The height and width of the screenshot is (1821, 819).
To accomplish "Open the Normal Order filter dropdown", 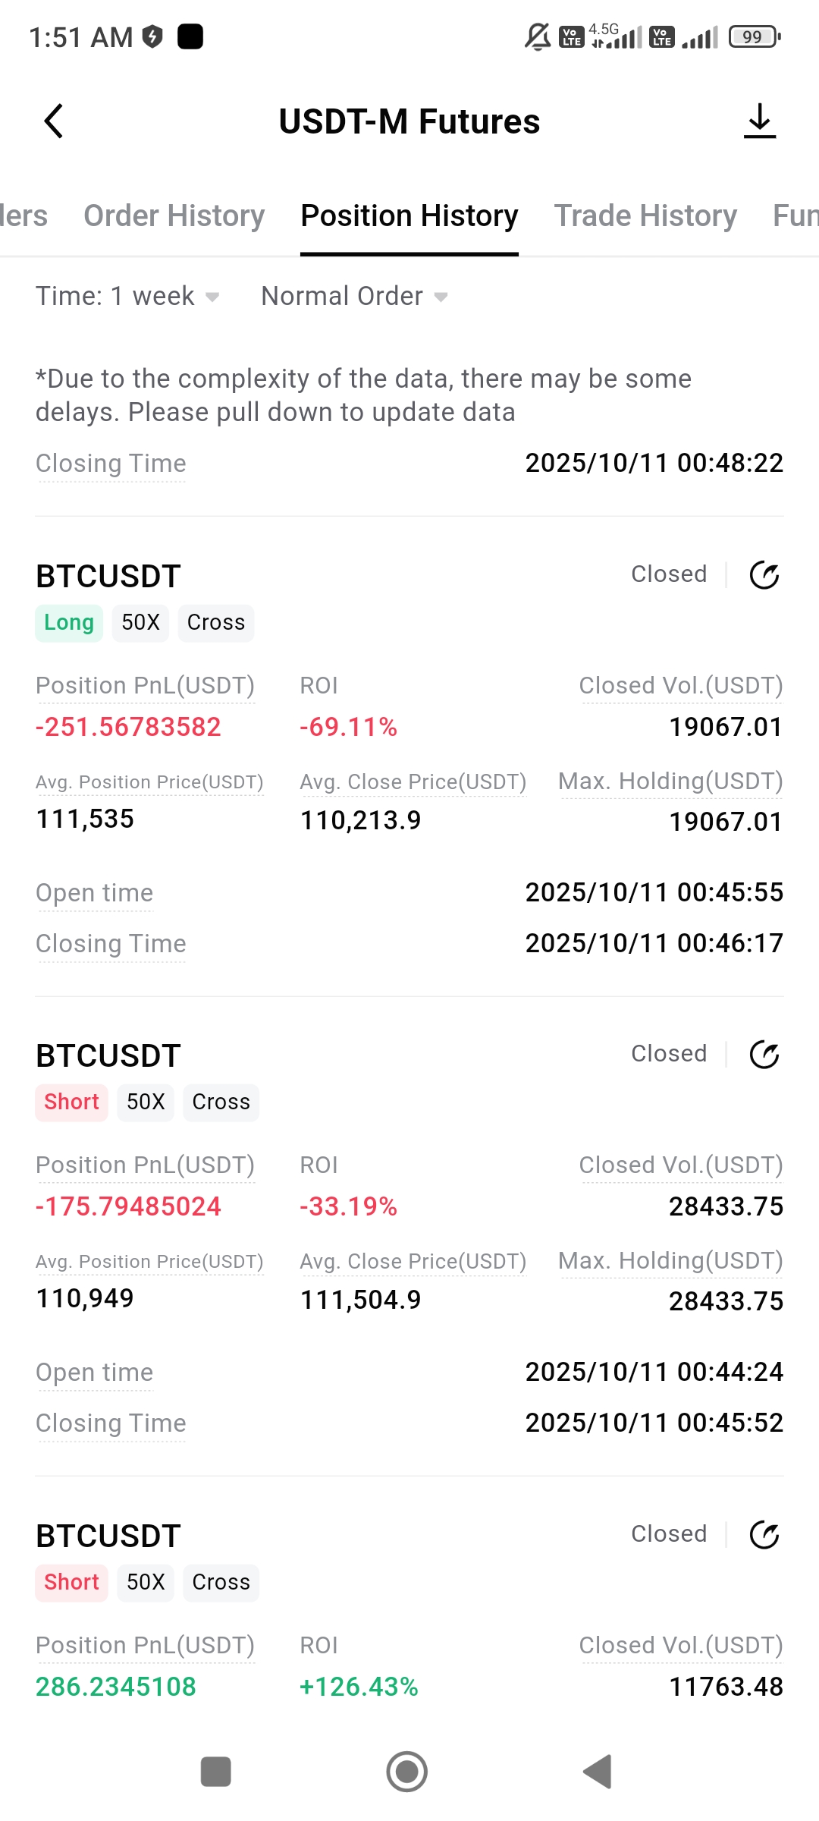I will point(354,296).
